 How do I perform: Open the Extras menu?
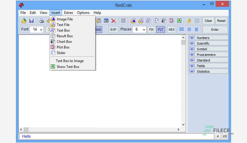tap(69, 13)
